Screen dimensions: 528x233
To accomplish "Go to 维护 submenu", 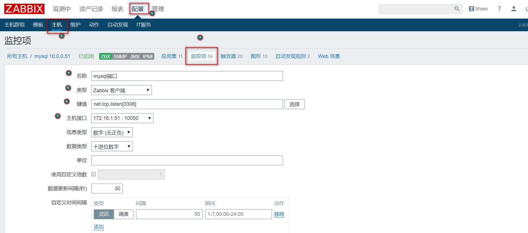I will point(75,25).
